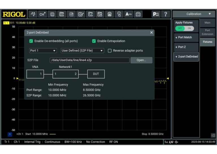The image size is (217, 154).
Task: Click Open... to browse S2P file
Action: click(x=141, y=60)
